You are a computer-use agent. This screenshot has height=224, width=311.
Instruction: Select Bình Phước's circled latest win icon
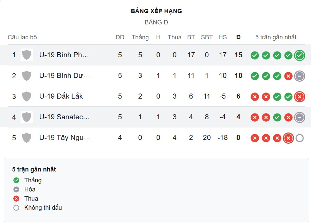click(299, 55)
